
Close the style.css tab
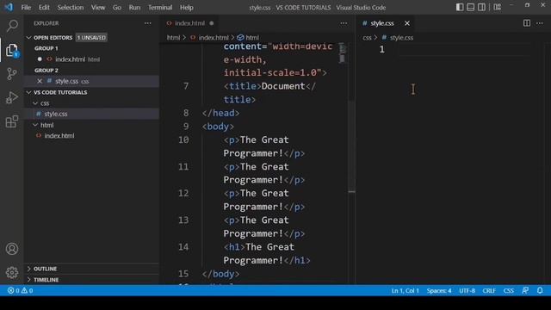[x=407, y=23]
